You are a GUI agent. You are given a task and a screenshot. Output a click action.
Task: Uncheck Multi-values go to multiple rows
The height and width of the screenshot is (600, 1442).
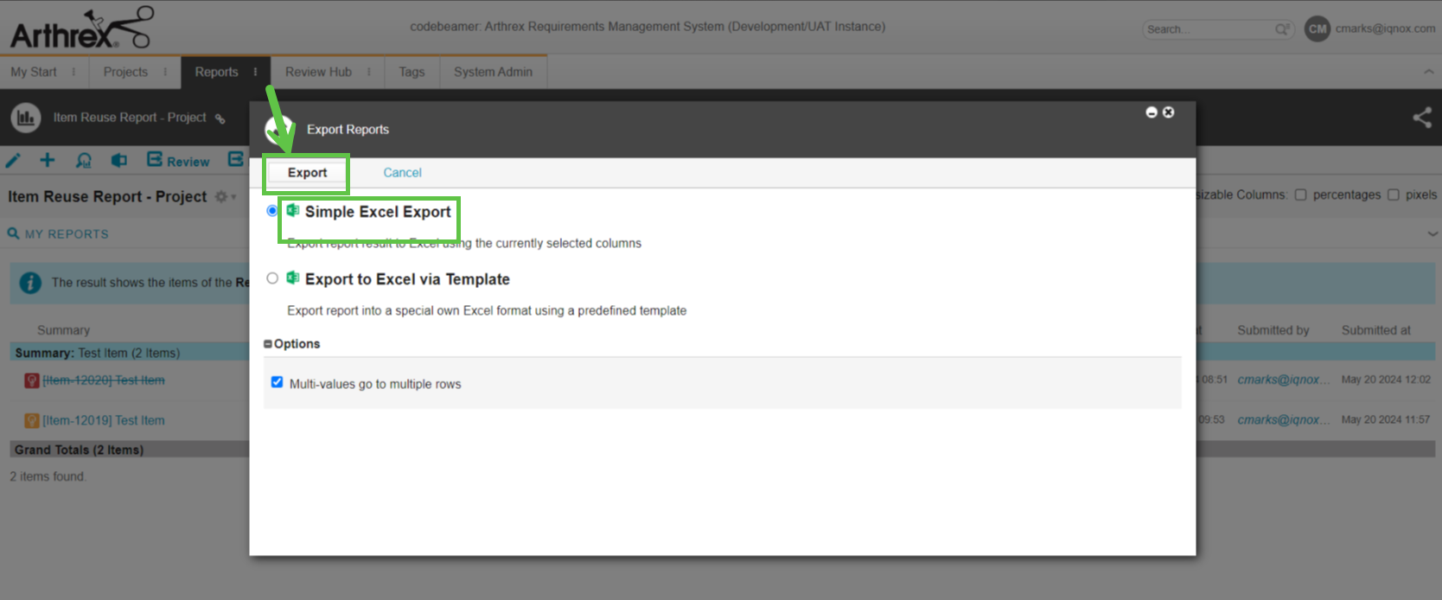[277, 382]
